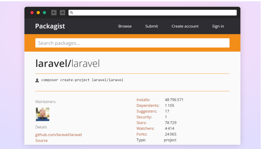Click the laravel/laravel package title

click(x=68, y=63)
